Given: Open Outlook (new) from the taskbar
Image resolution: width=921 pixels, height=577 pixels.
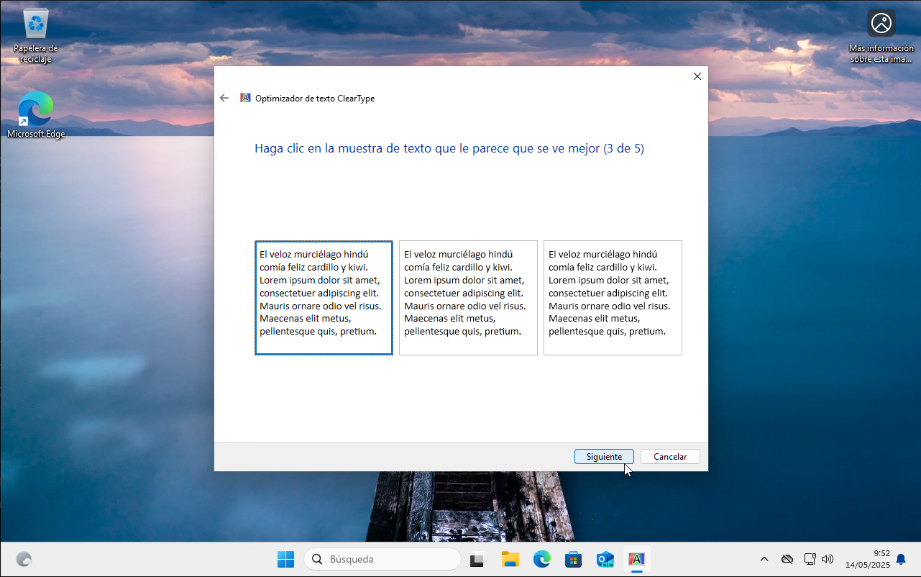Looking at the screenshot, I should click(x=605, y=559).
